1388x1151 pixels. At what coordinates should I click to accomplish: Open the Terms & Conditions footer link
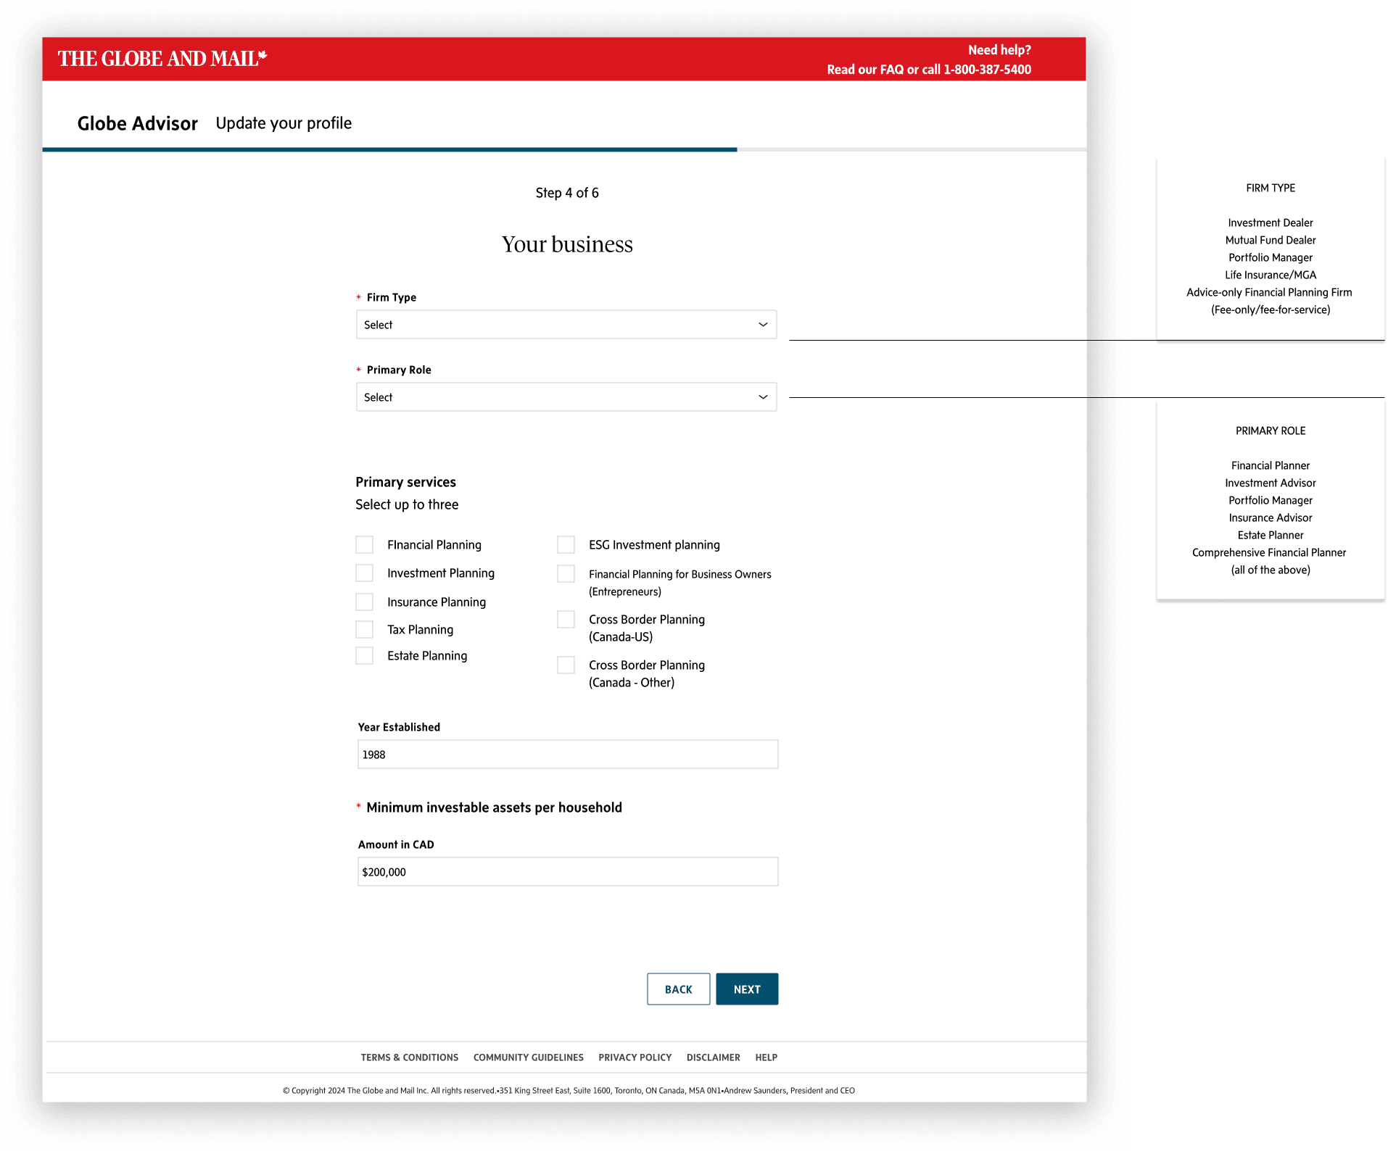click(x=410, y=1058)
